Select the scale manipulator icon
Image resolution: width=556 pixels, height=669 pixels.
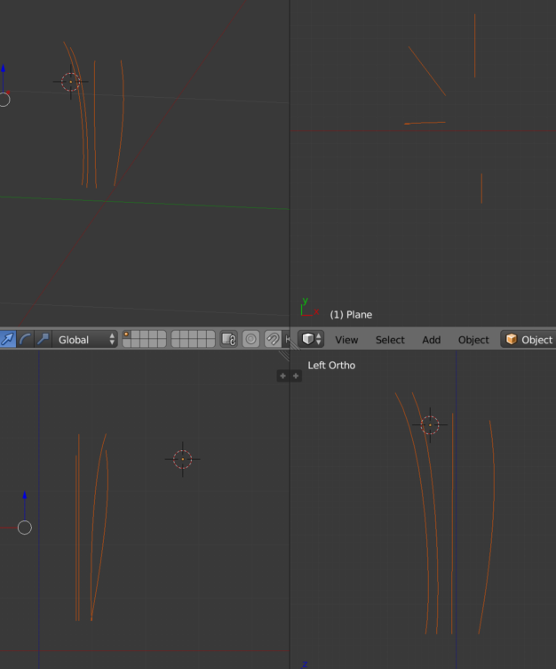click(x=43, y=339)
